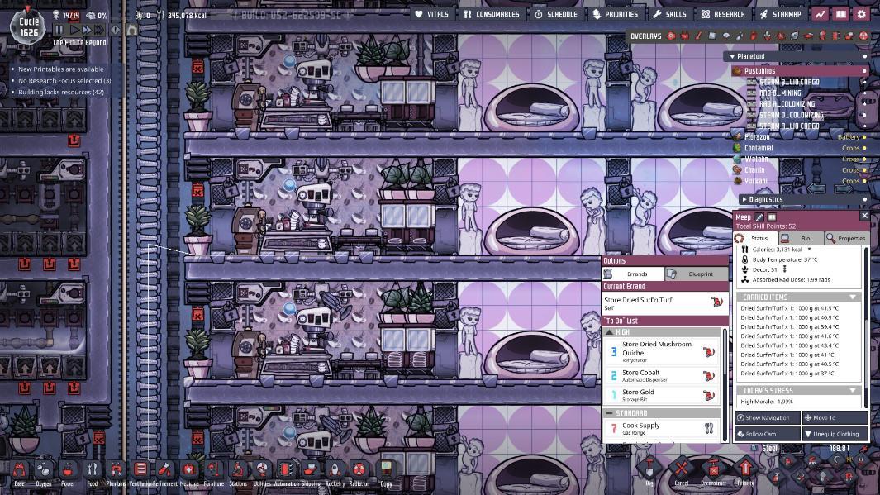Collapse the High priority errands group
Viewport: 880px width, 495px height.
(x=610, y=332)
